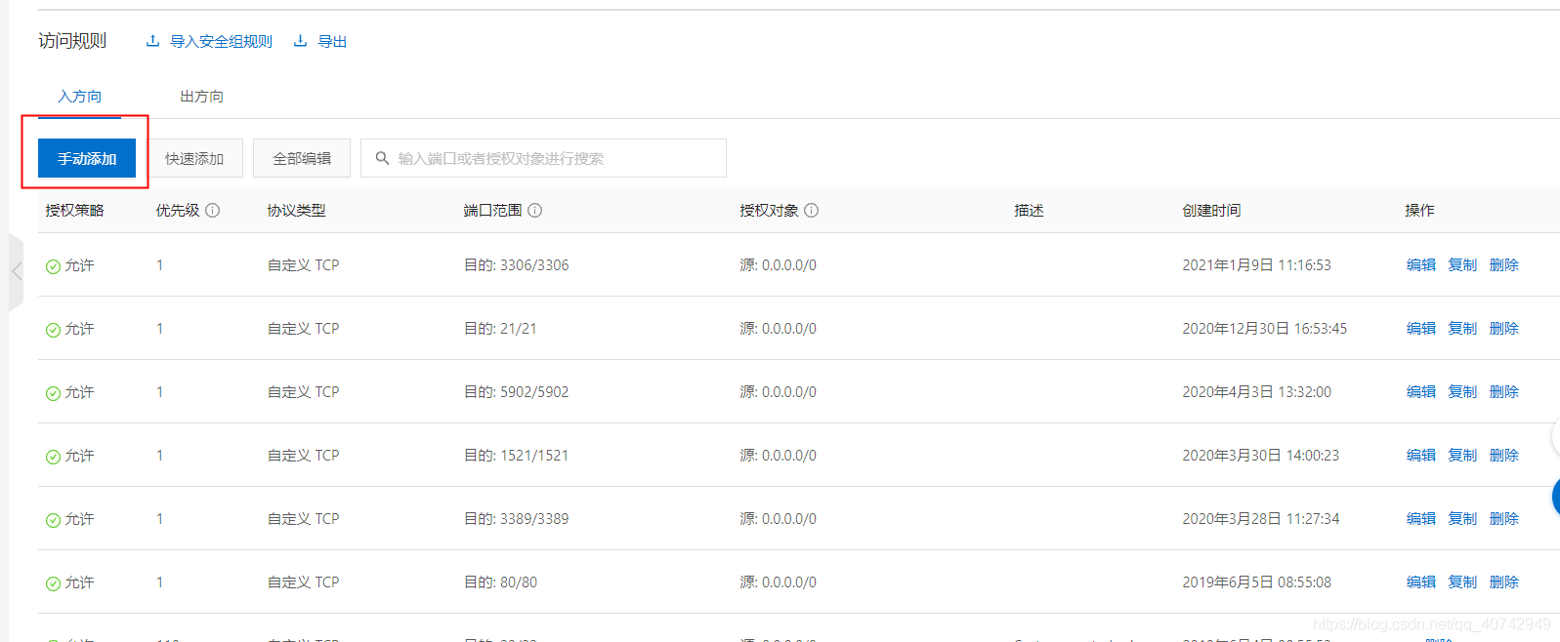
Task: Click the 授权策略 column header
Action: pyautogui.click(x=74, y=210)
